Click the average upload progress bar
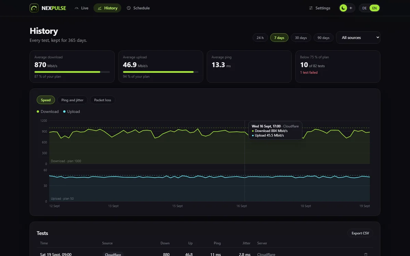Viewport: 410px width, 256px height. (161, 72)
